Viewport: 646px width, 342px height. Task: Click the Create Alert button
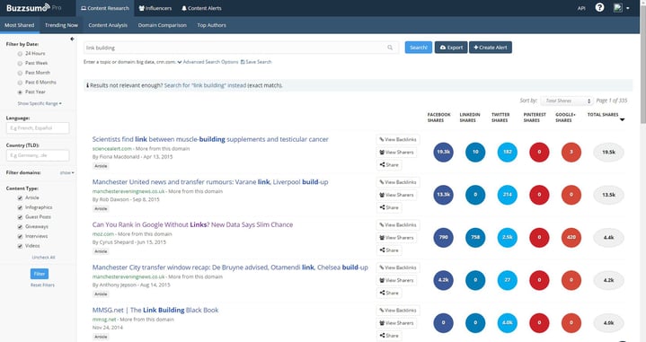[x=491, y=48]
